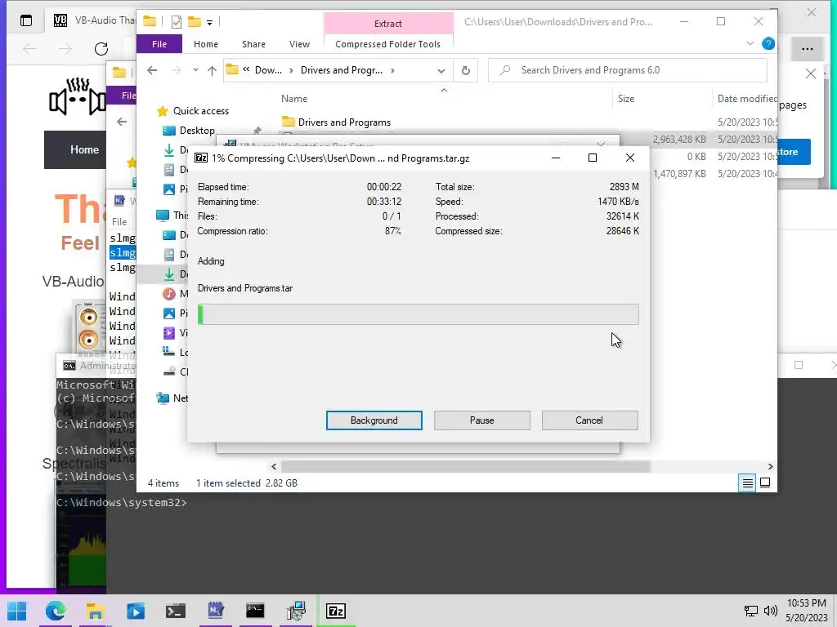Sort files by Size column
Screen dimensions: 837x627
pos(626,99)
